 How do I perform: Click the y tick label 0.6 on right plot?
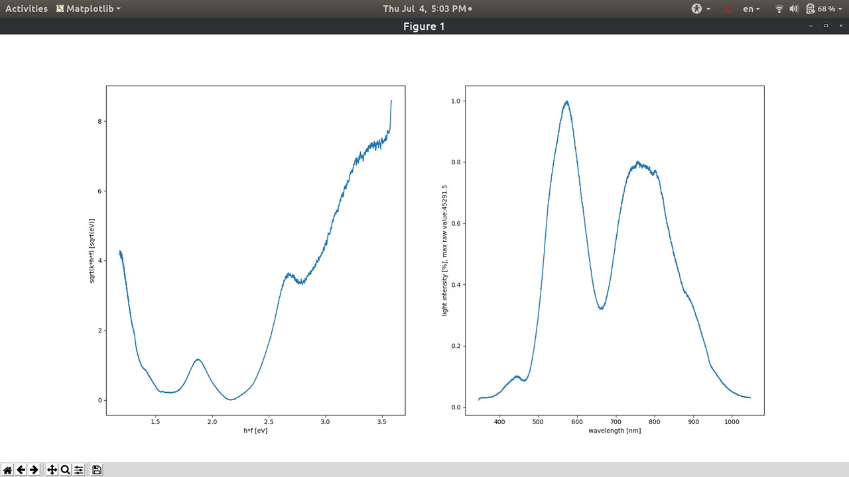[455, 224]
